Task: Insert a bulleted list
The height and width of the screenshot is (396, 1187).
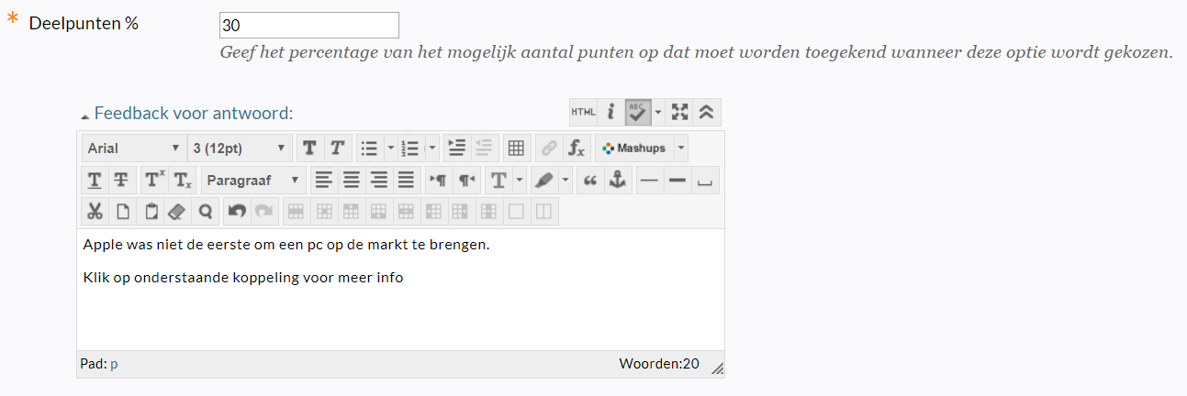Action: tap(369, 148)
